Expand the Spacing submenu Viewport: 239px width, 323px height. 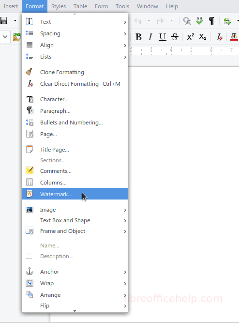(75, 33)
